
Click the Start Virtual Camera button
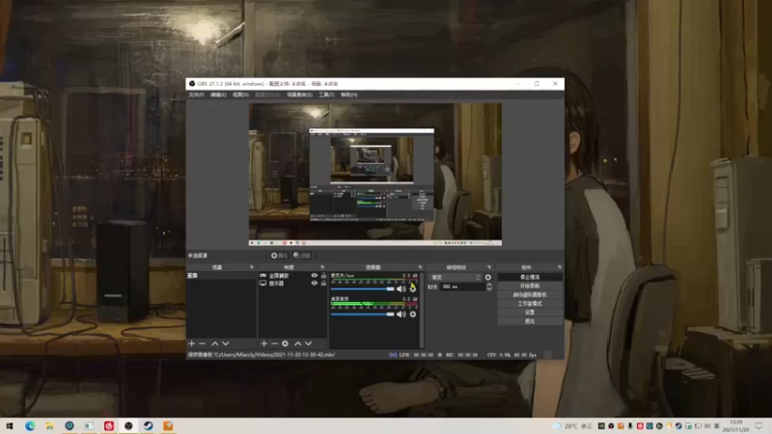coord(530,295)
